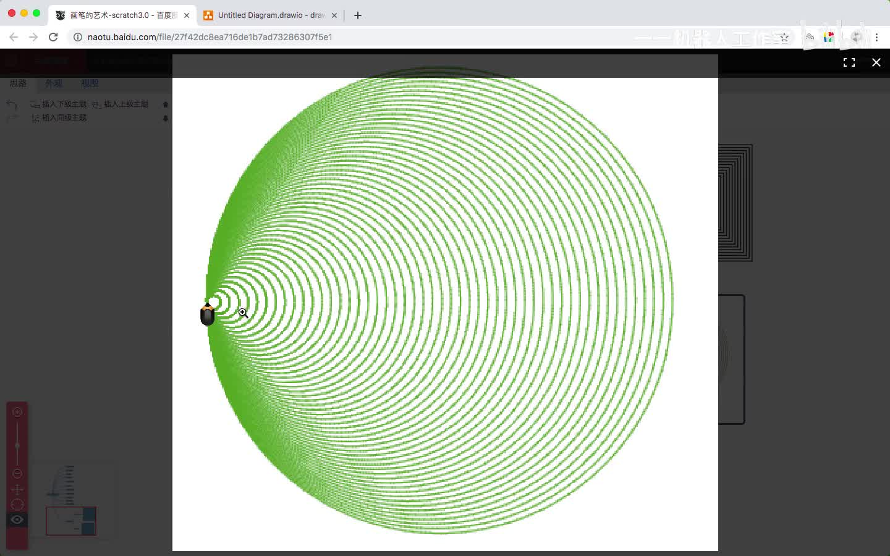Click the macOS red close window button
This screenshot has height=556, width=890.
[x=12, y=13]
